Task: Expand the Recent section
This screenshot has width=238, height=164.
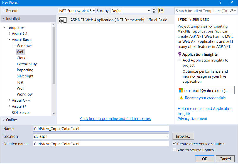Action: (3, 10)
